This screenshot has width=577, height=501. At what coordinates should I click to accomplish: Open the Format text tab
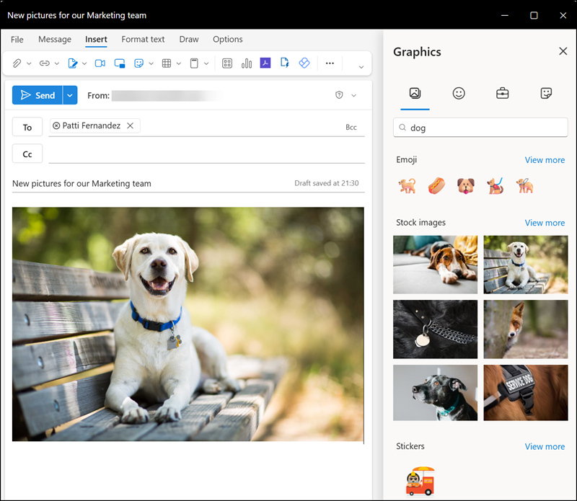pyautogui.click(x=143, y=40)
